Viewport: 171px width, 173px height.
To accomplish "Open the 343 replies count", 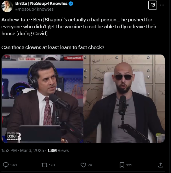I will [x=14, y=165].
